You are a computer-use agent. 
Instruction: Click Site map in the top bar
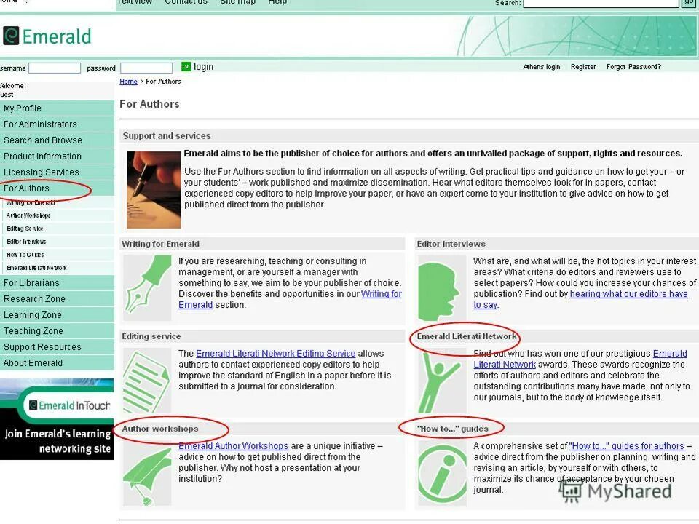(237, 2)
